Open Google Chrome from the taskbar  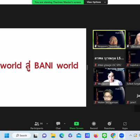[x=113, y=135]
